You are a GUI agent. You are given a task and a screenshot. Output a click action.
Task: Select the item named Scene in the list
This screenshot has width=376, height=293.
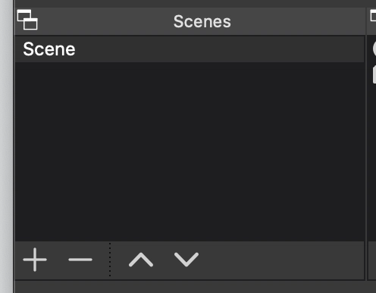49,49
